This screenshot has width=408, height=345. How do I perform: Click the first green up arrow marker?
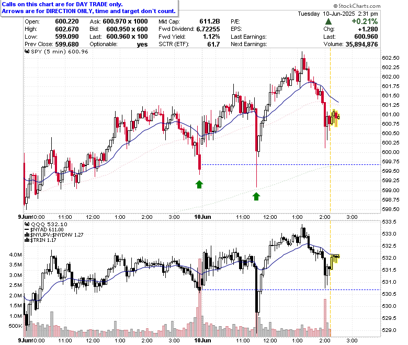point(199,184)
